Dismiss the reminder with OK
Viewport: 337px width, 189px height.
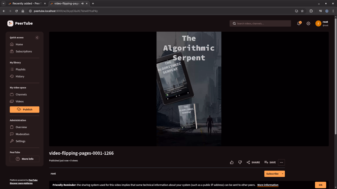pos(320,185)
